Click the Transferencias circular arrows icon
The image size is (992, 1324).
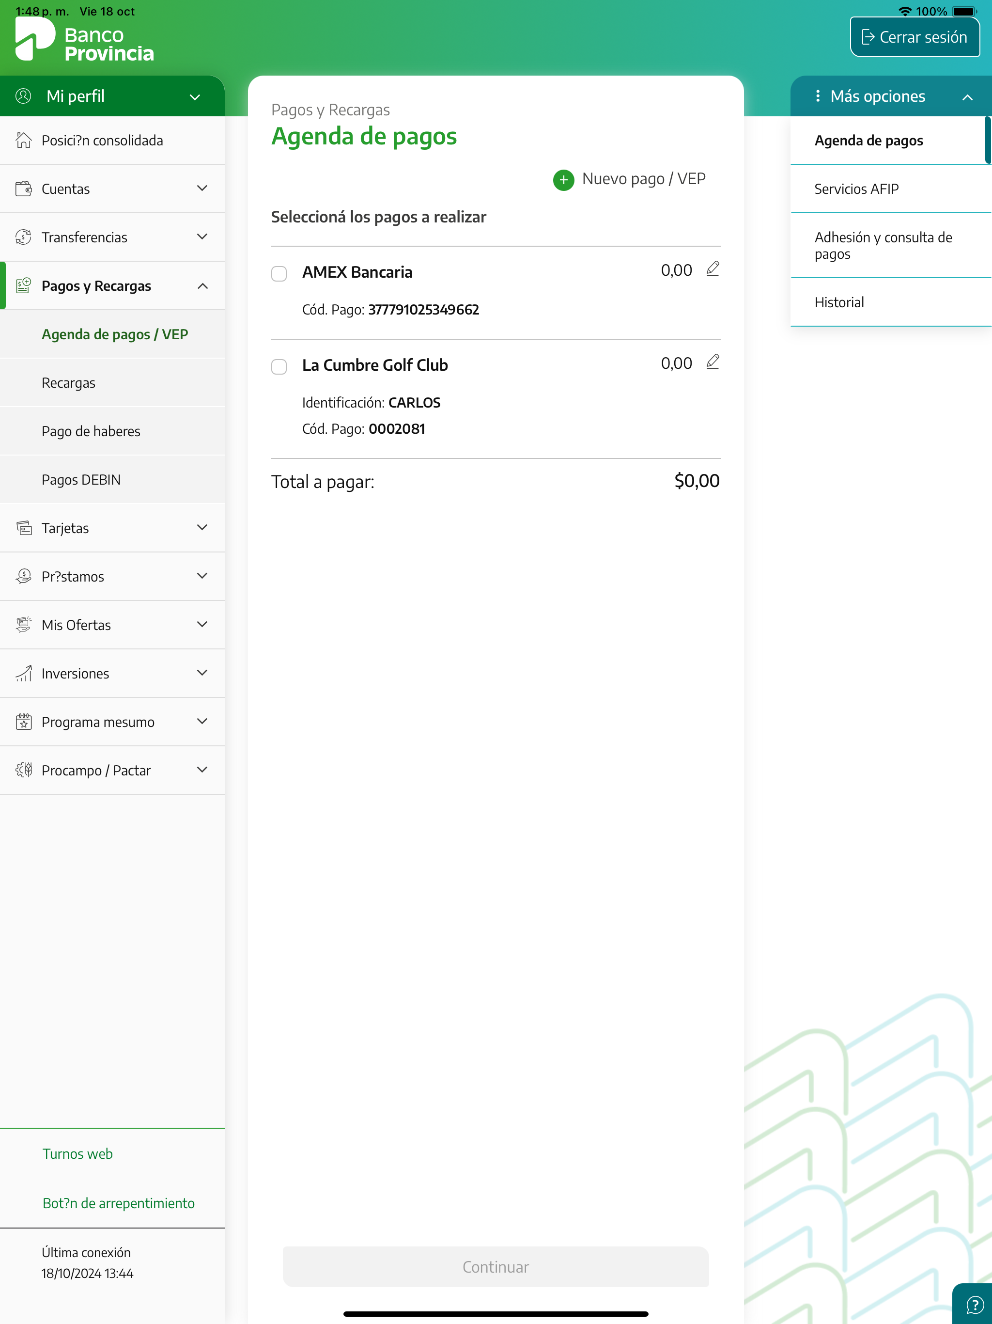(x=23, y=237)
